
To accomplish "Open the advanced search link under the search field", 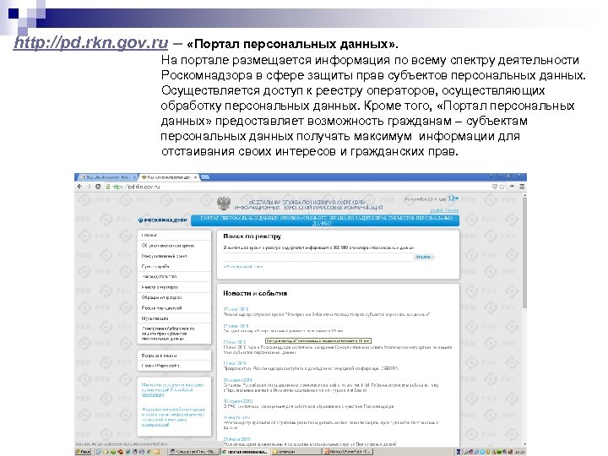I will (x=243, y=266).
